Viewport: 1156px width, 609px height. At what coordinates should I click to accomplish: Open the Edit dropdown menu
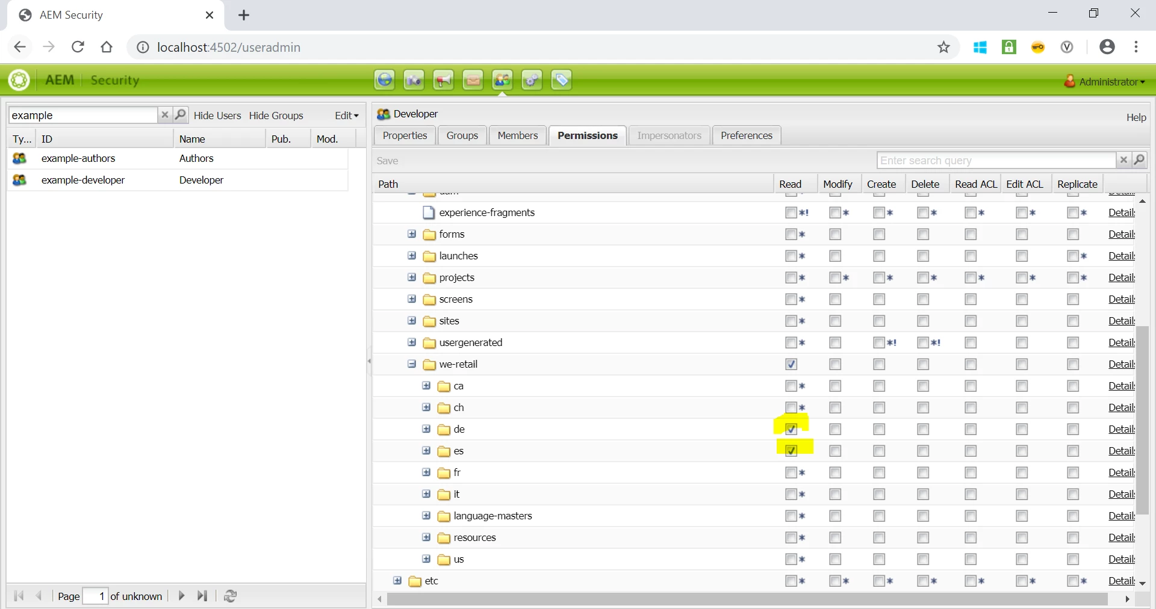[347, 116]
